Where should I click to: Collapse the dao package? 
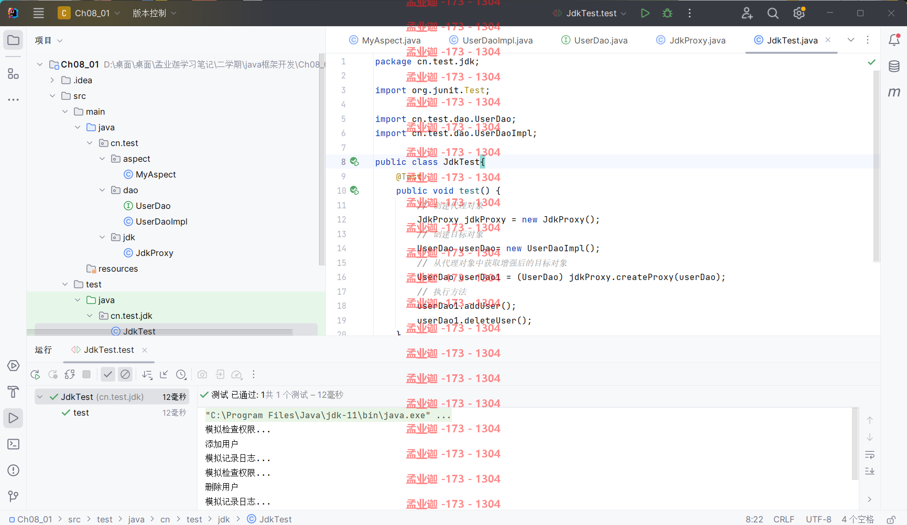[x=102, y=190]
